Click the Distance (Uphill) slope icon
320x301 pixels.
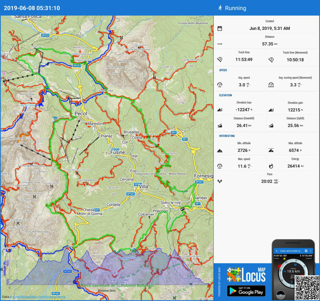pyautogui.click(x=271, y=125)
